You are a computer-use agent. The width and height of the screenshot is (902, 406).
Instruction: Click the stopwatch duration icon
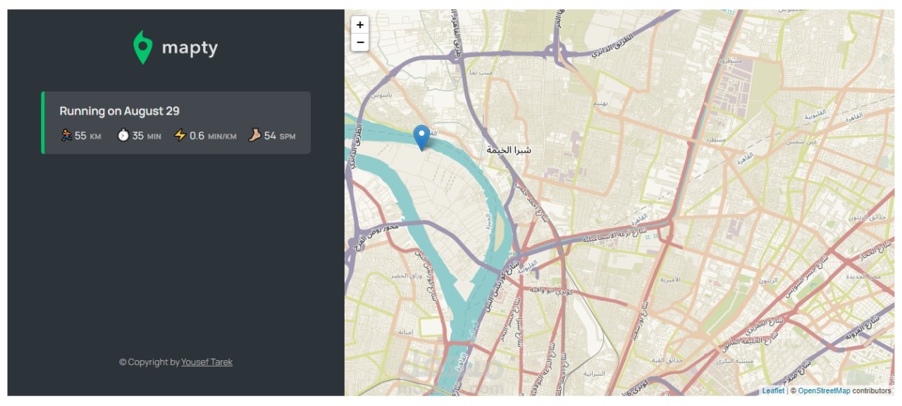(x=123, y=135)
